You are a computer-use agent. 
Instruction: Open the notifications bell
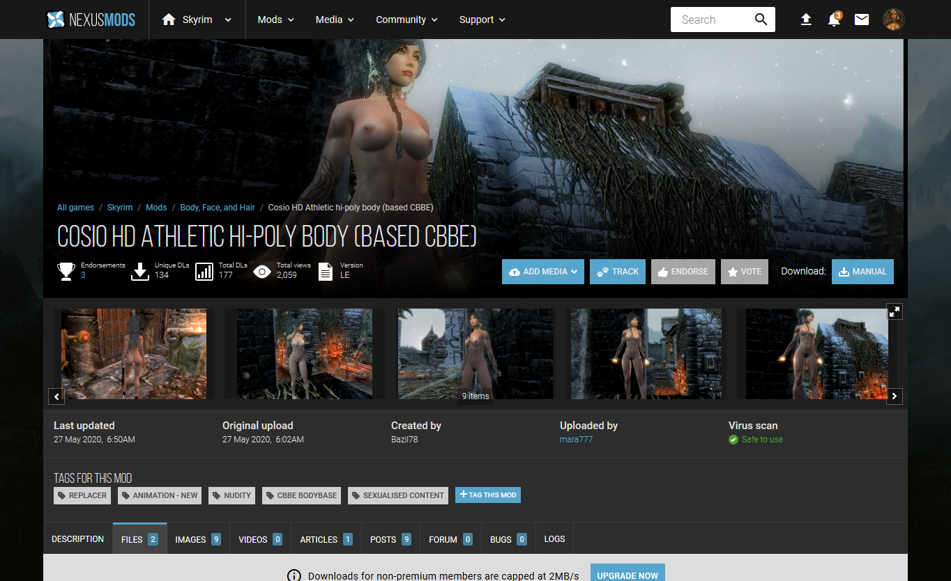[834, 20]
